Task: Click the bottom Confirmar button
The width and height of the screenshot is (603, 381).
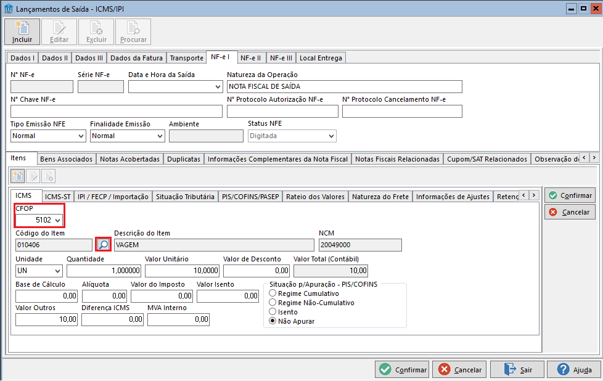Action: (402, 370)
